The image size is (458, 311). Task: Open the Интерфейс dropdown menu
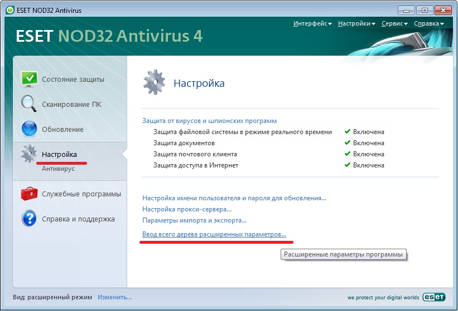tap(312, 23)
